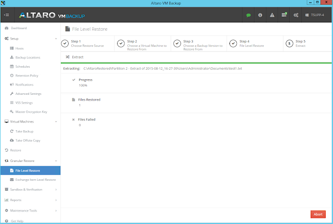Open the server operations icon in header

(x=284, y=15)
